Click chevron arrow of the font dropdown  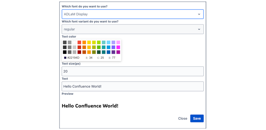point(199,14)
